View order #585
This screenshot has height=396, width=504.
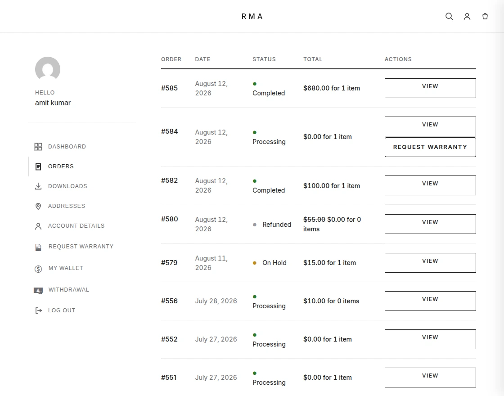(x=430, y=88)
